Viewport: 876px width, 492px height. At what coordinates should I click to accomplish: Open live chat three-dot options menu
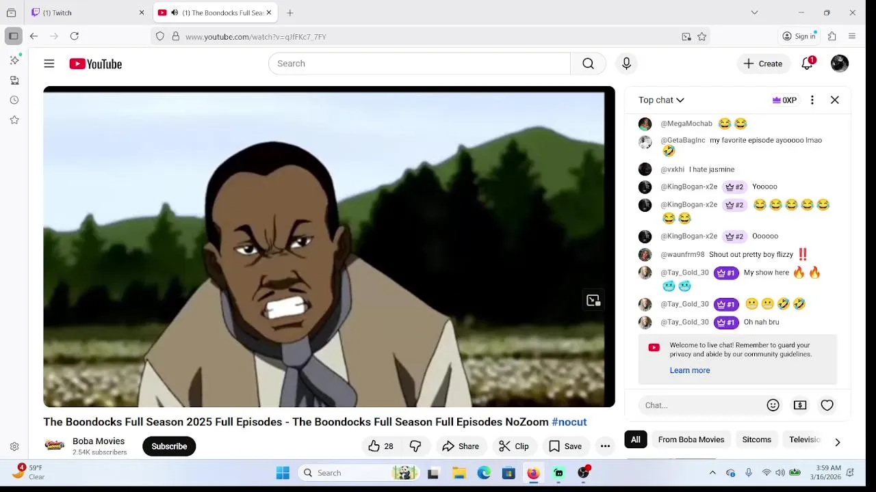coord(812,100)
